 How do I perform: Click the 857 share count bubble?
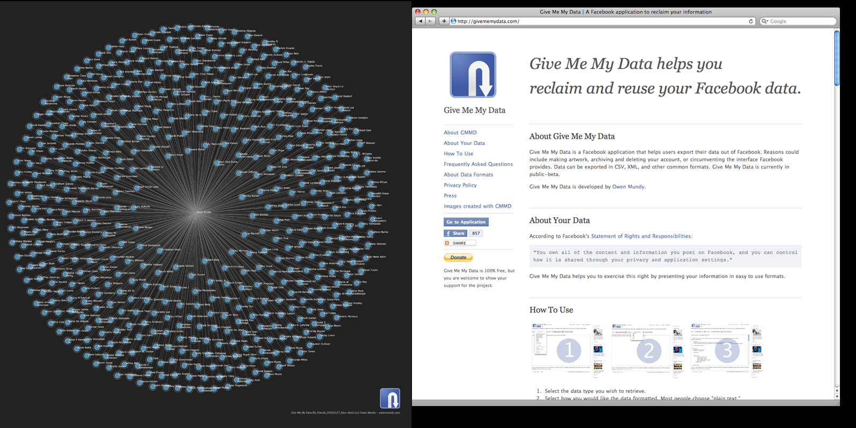(476, 233)
